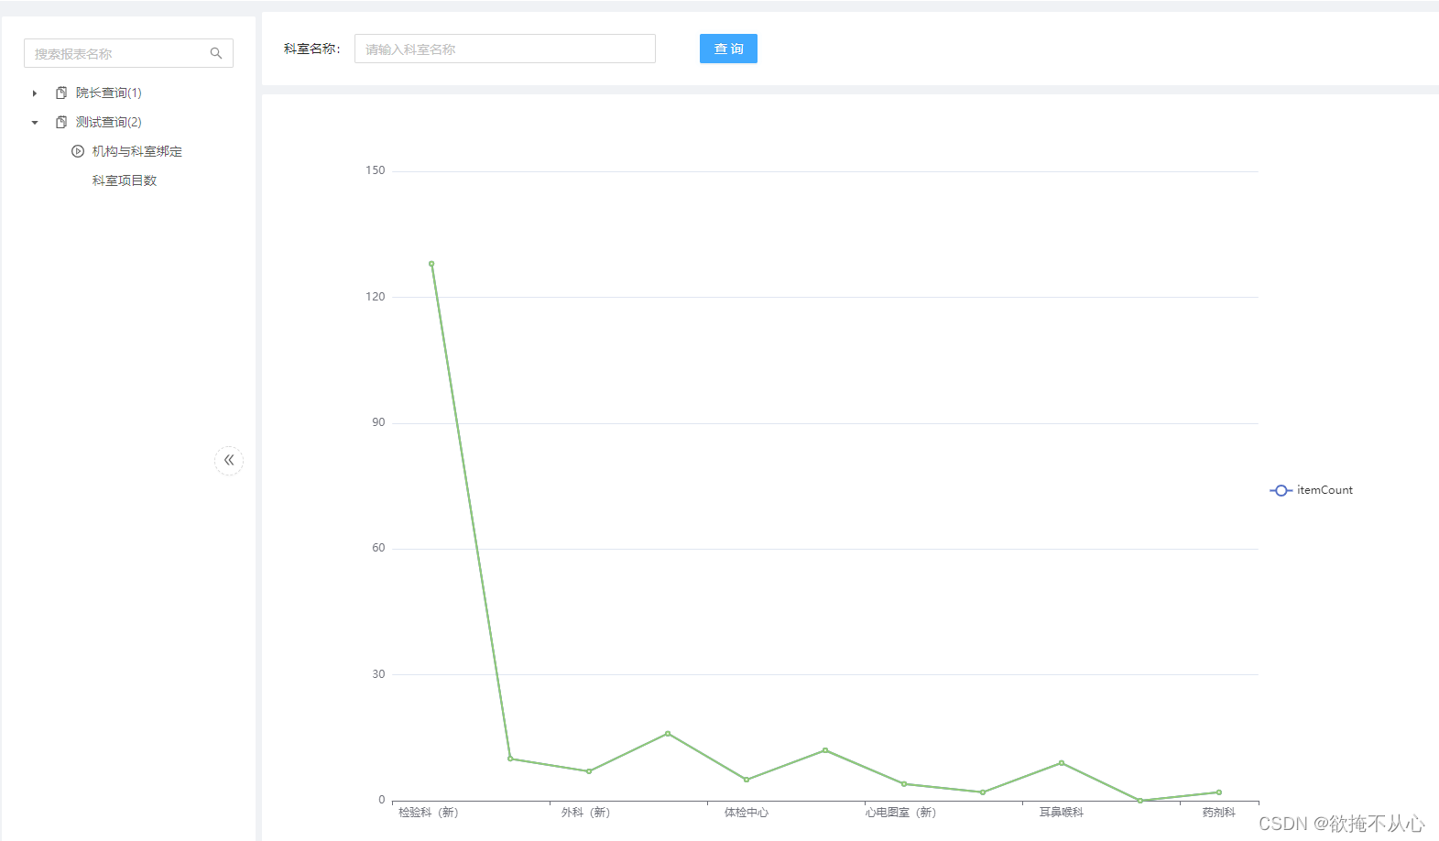Click the 科室名称: field label
The image size is (1439, 841).
click(x=311, y=49)
